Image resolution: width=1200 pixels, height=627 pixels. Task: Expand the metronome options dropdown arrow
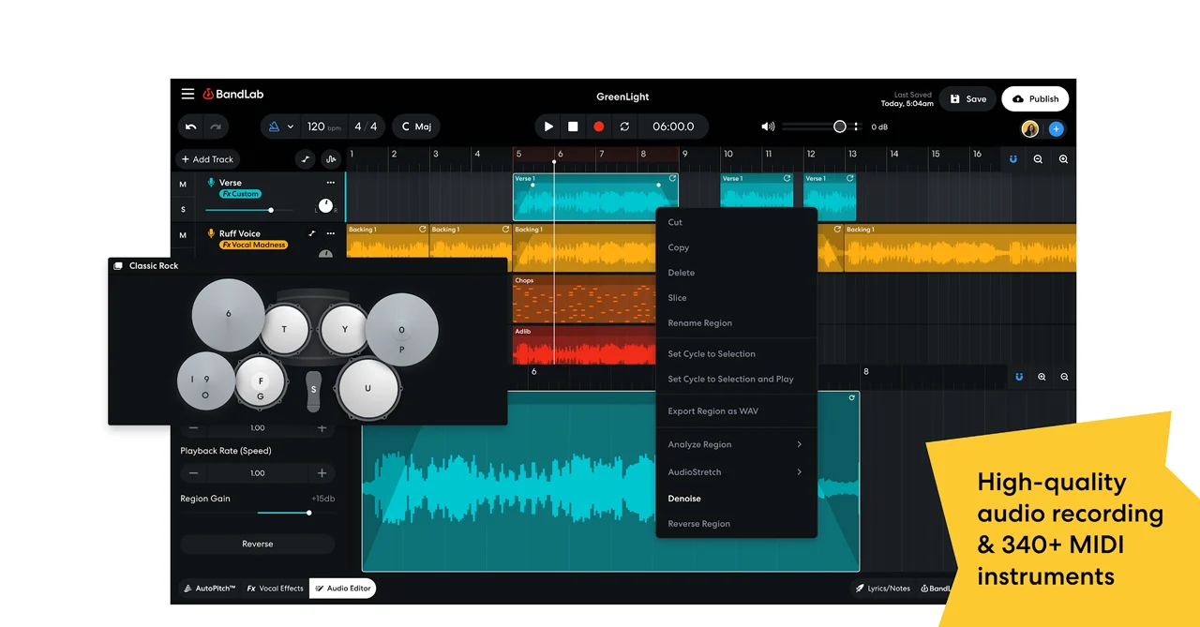click(x=291, y=127)
